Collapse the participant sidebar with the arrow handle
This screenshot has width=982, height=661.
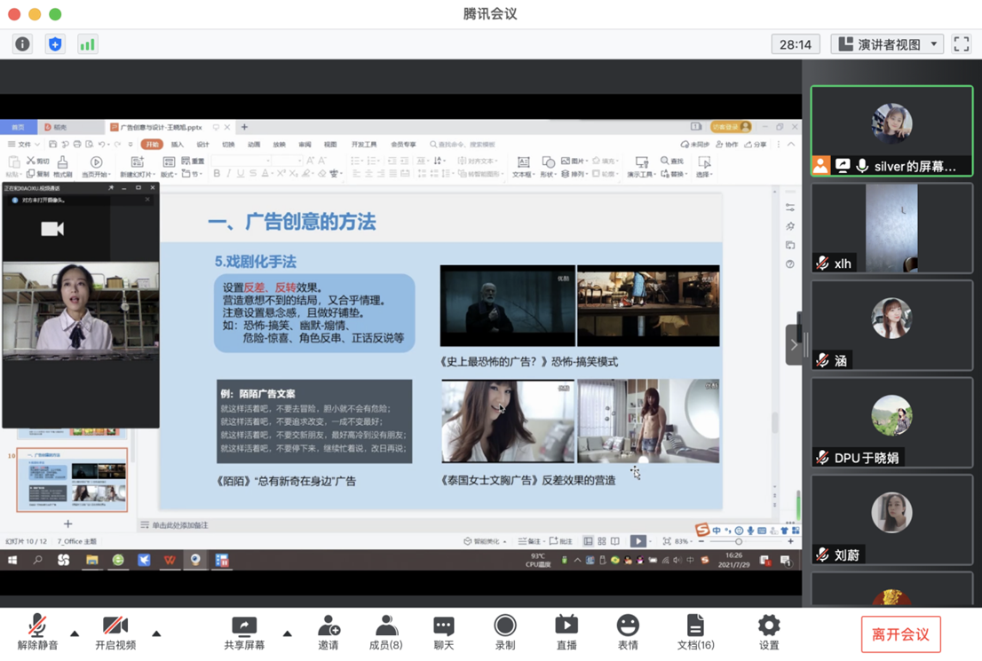794,344
